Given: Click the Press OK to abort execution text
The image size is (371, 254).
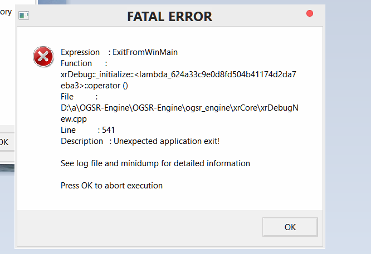Looking at the screenshot, I should coord(111,186).
